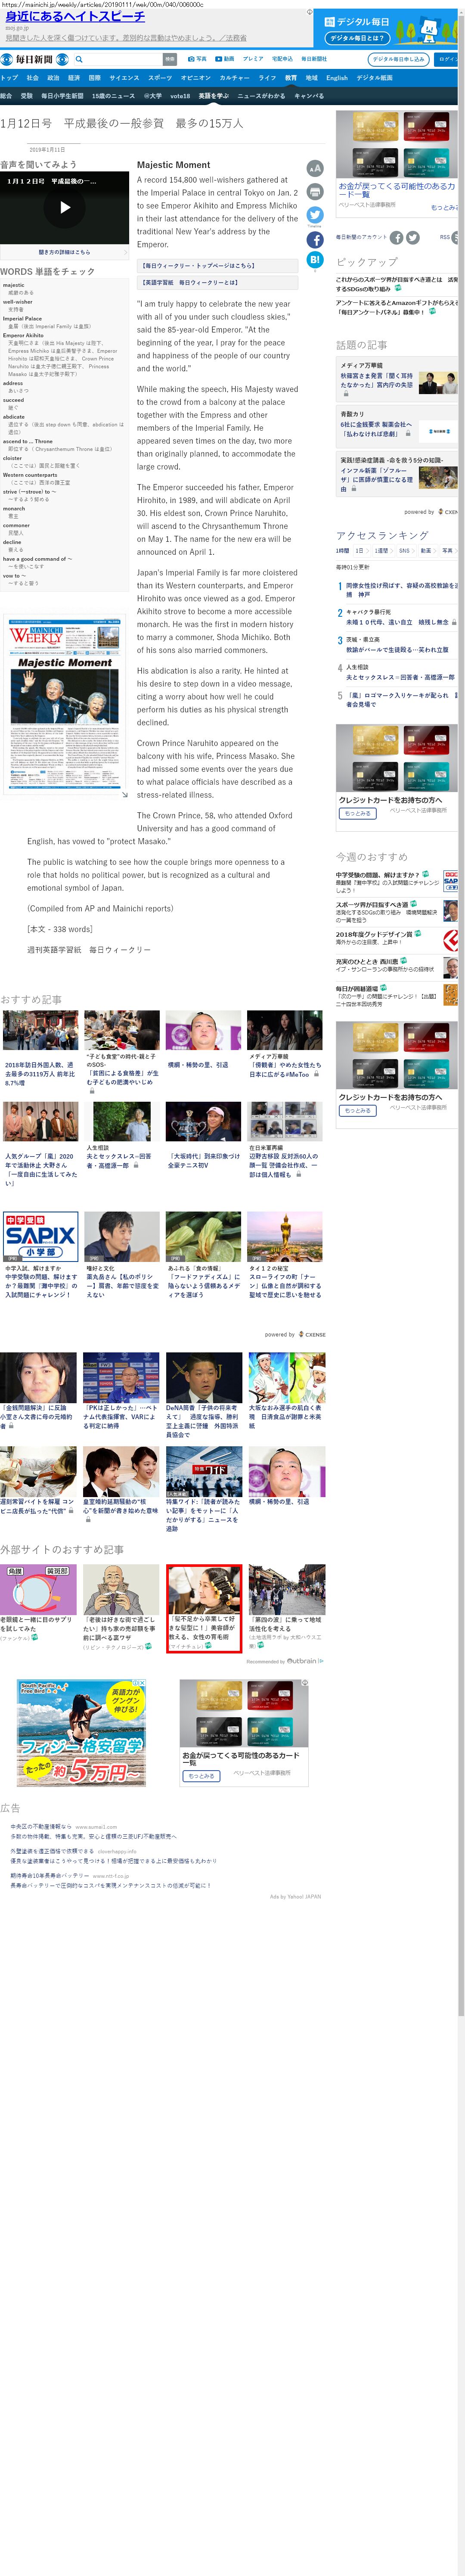Select the 1週間 ranking tab
Image resolution: width=465 pixels, height=2576 pixels.
click(381, 550)
